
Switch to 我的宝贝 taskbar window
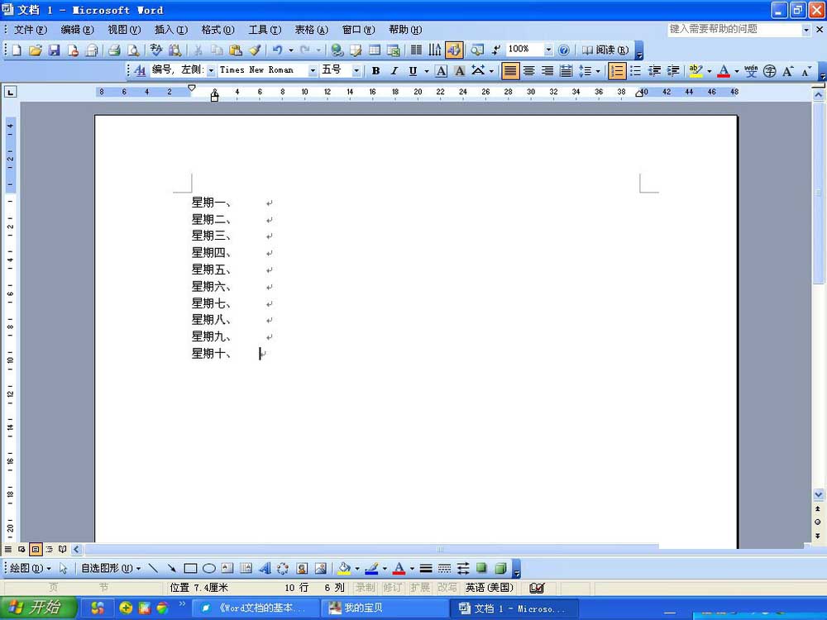384,608
